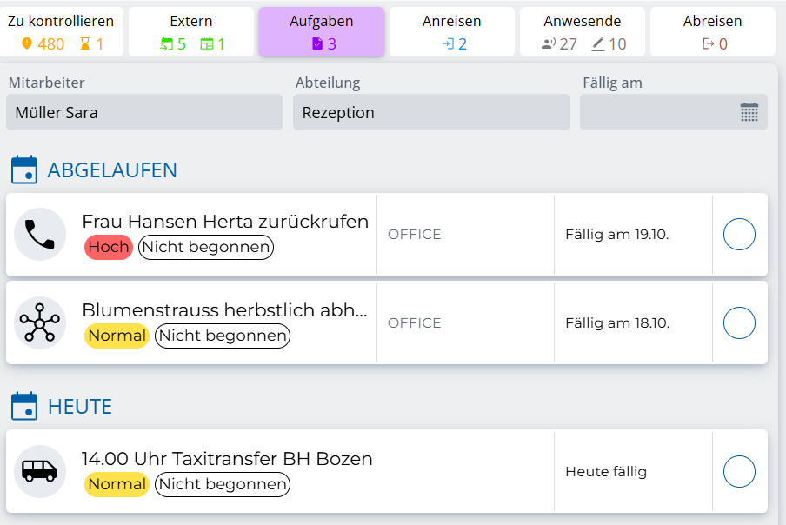Screen dimensions: 786x525
Task: Click the calendar icon beside HEUTE
Action: click(24, 406)
